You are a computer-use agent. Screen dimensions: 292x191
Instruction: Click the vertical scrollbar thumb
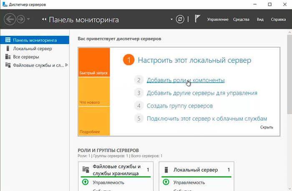pyautogui.click(x=289, y=74)
